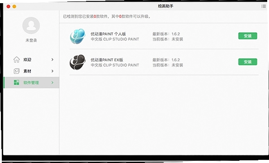Click the green 软件管理 grid icon
The image size is (269, 163).
[17, 82]
